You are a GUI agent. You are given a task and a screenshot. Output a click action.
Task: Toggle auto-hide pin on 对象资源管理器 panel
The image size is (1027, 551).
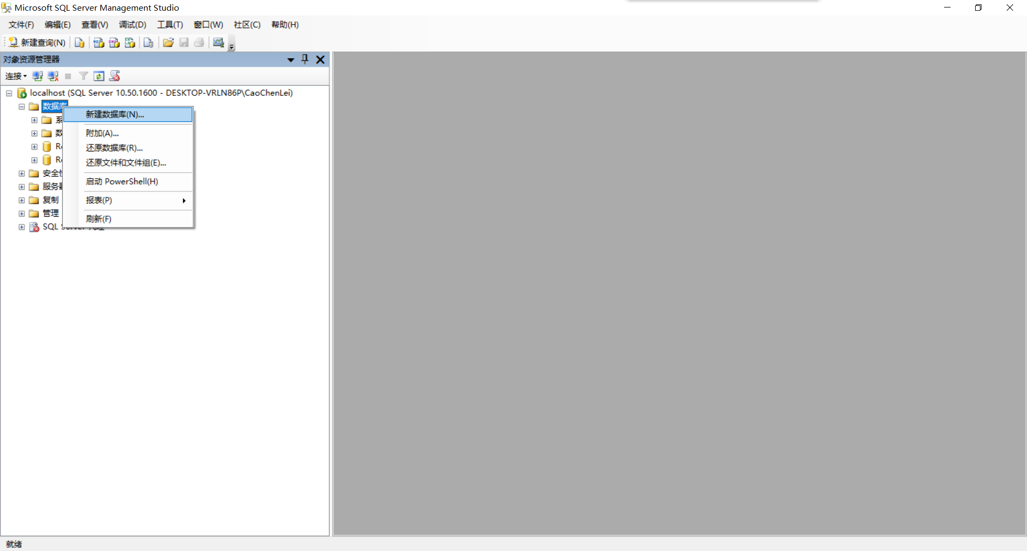305,59
